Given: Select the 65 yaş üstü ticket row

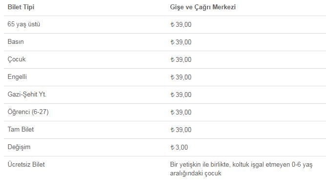Looking at the screenshot, I should pos(165,24).
